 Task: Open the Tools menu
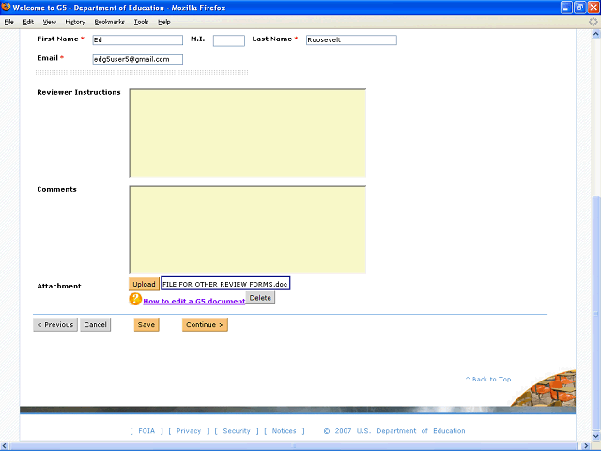point(141,22)
